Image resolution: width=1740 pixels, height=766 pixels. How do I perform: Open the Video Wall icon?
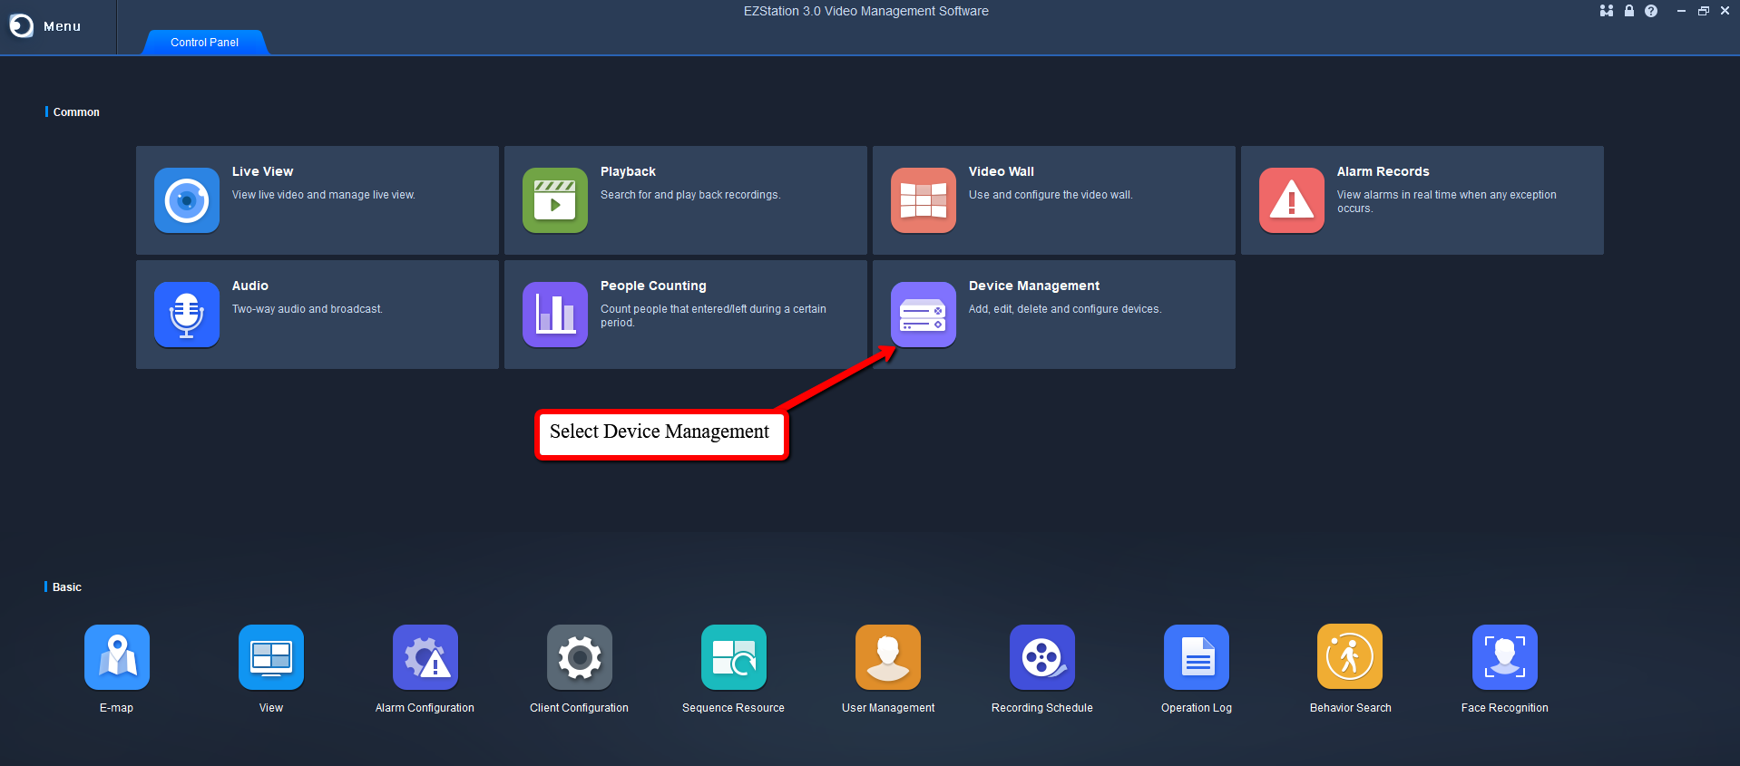pos(924,200)
